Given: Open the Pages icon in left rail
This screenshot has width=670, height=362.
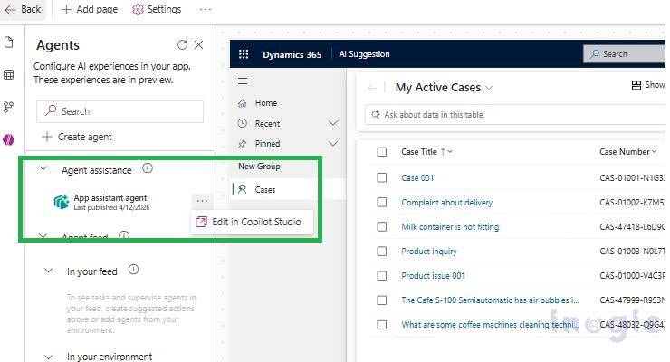Looking at the screenshot, I should click(8, 43).
